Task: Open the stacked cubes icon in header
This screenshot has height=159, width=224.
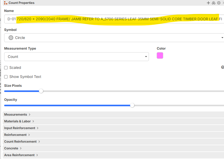Action: coord(214,3)
